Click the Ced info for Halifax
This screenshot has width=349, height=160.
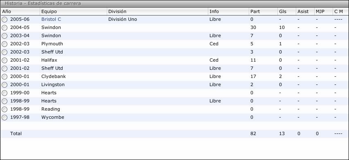(x=214, y=60)
